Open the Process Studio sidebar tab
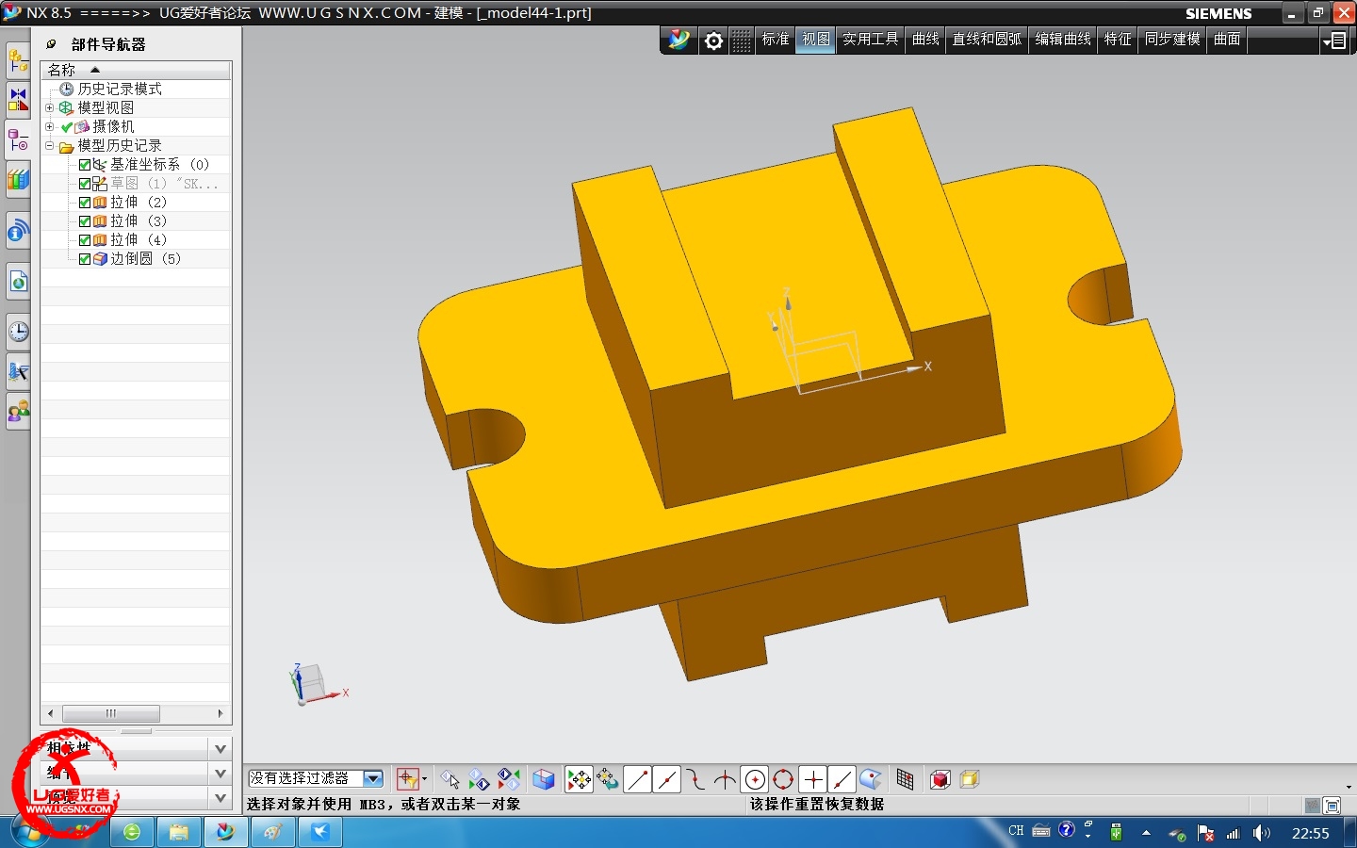 coord(18,371)
